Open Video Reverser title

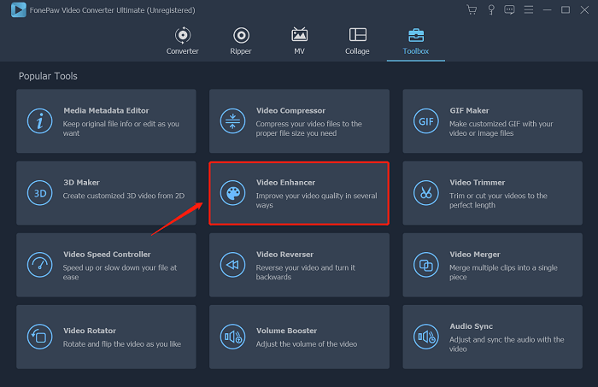pos(284,255)
